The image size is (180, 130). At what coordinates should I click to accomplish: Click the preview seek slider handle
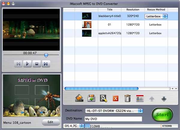(46, 55)
